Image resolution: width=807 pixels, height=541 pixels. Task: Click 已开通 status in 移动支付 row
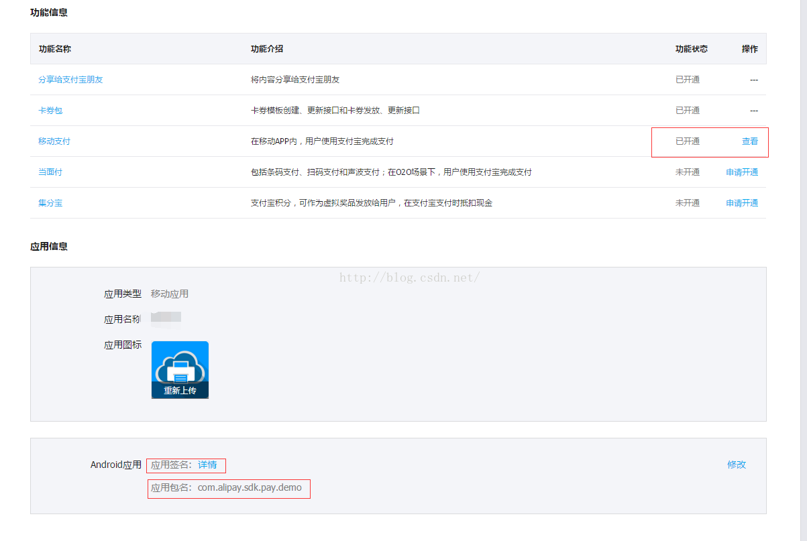tap(688, 141)
